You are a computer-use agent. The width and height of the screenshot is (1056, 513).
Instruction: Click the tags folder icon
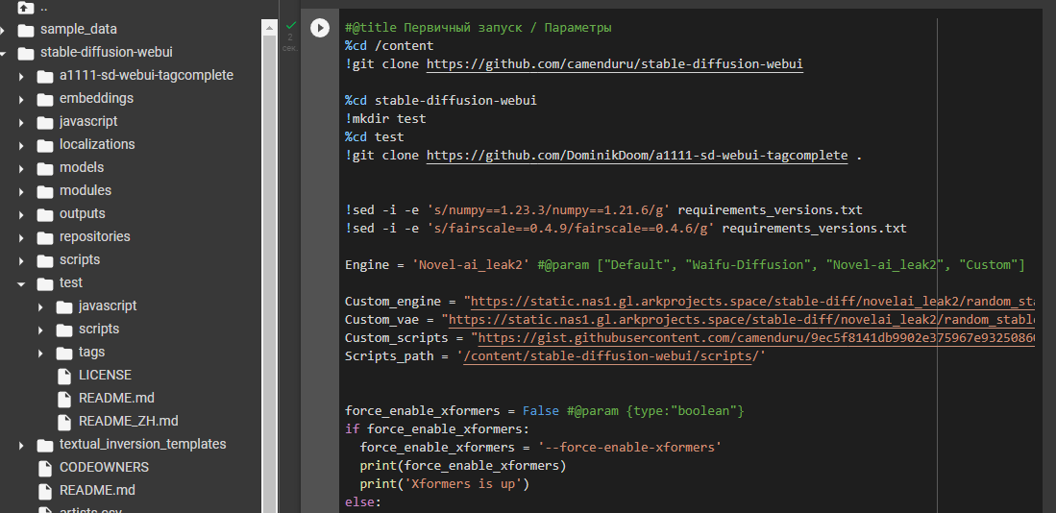point(64,353)
